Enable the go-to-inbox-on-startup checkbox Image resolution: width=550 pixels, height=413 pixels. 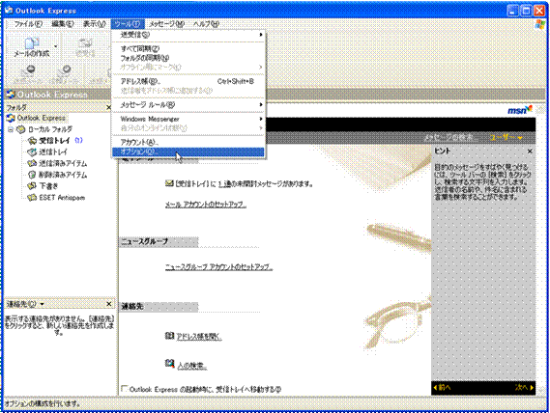[124, 389]
